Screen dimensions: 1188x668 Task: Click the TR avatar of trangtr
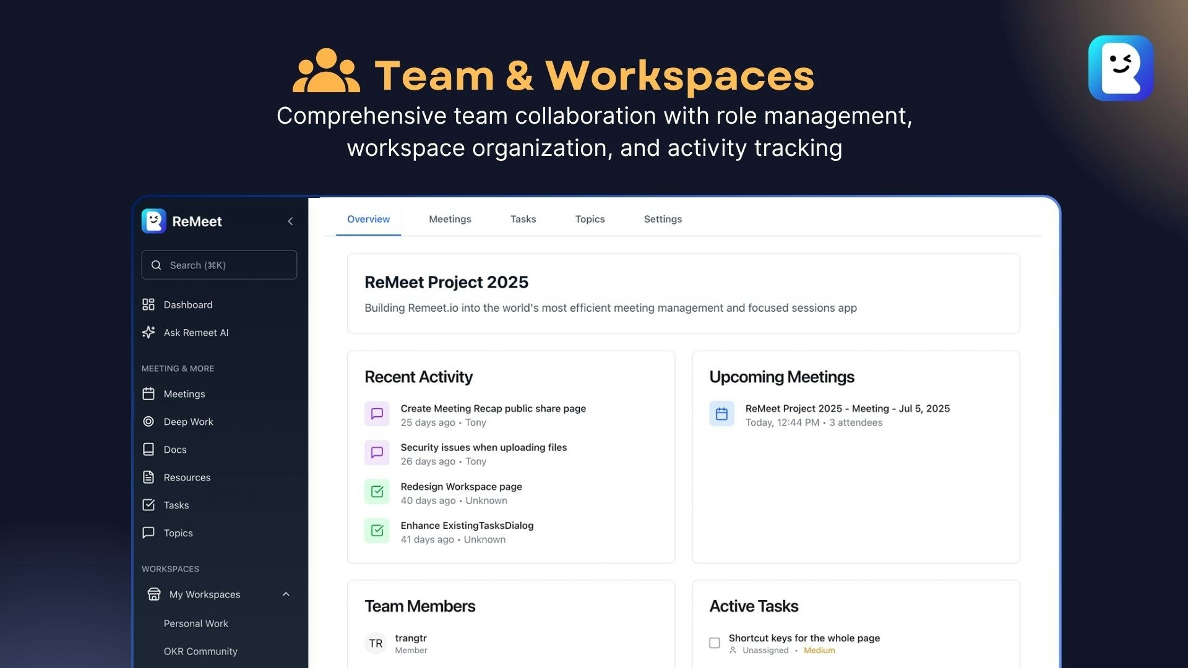pos(376,643)
